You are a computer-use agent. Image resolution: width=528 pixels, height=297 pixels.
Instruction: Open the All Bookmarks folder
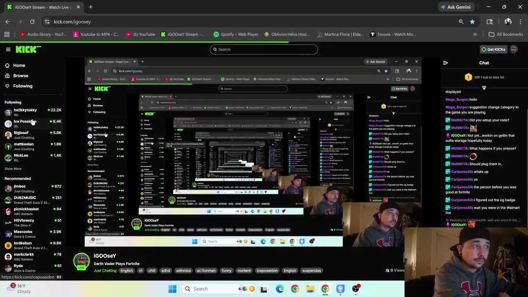tap(506, 34)
